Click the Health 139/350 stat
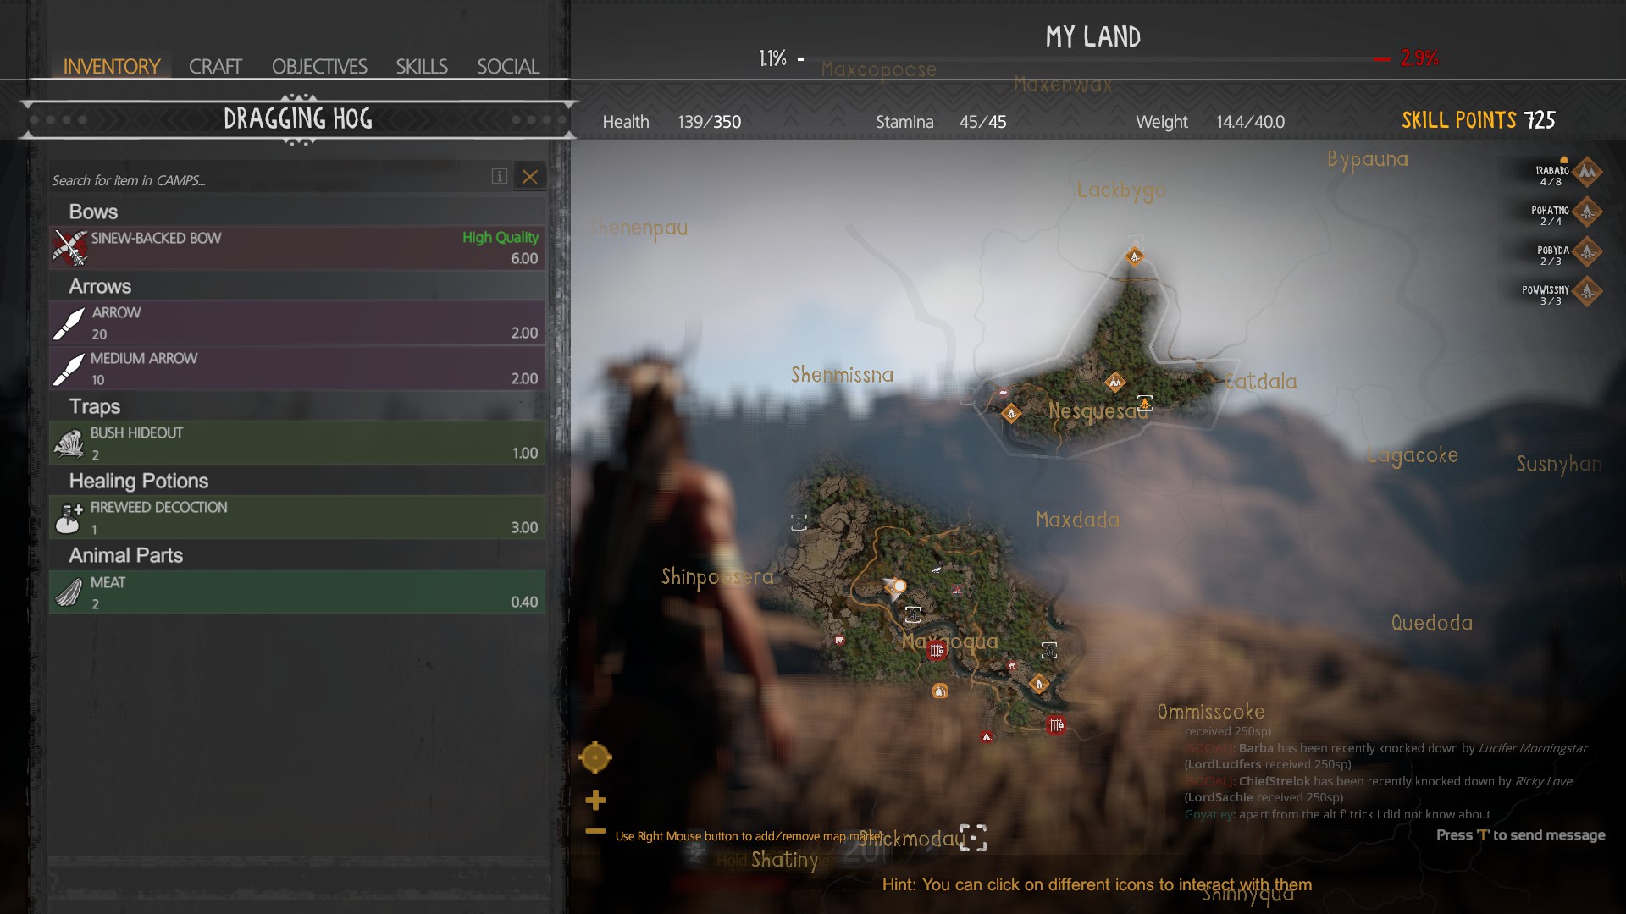The height and width of the screenshot is (914, 1626). pyautogui.click(x=672, y=122)
